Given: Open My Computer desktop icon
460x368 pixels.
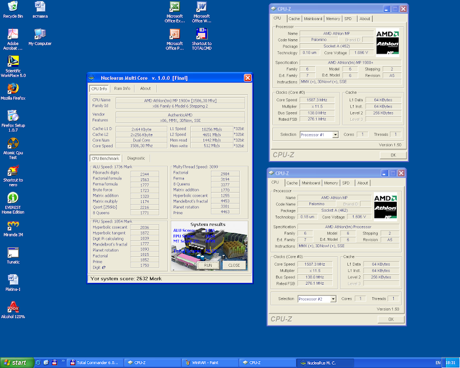Looking at the screenshot, I should pos(40,37).
